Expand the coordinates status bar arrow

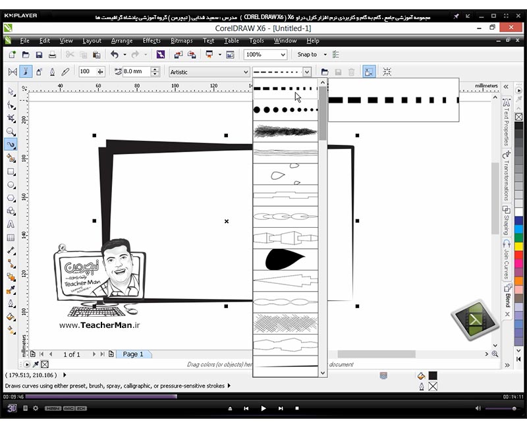tap(65, 375)
